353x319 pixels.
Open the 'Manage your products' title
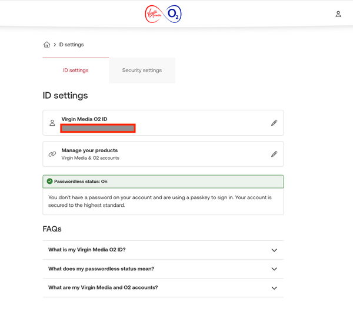point(89,150)
